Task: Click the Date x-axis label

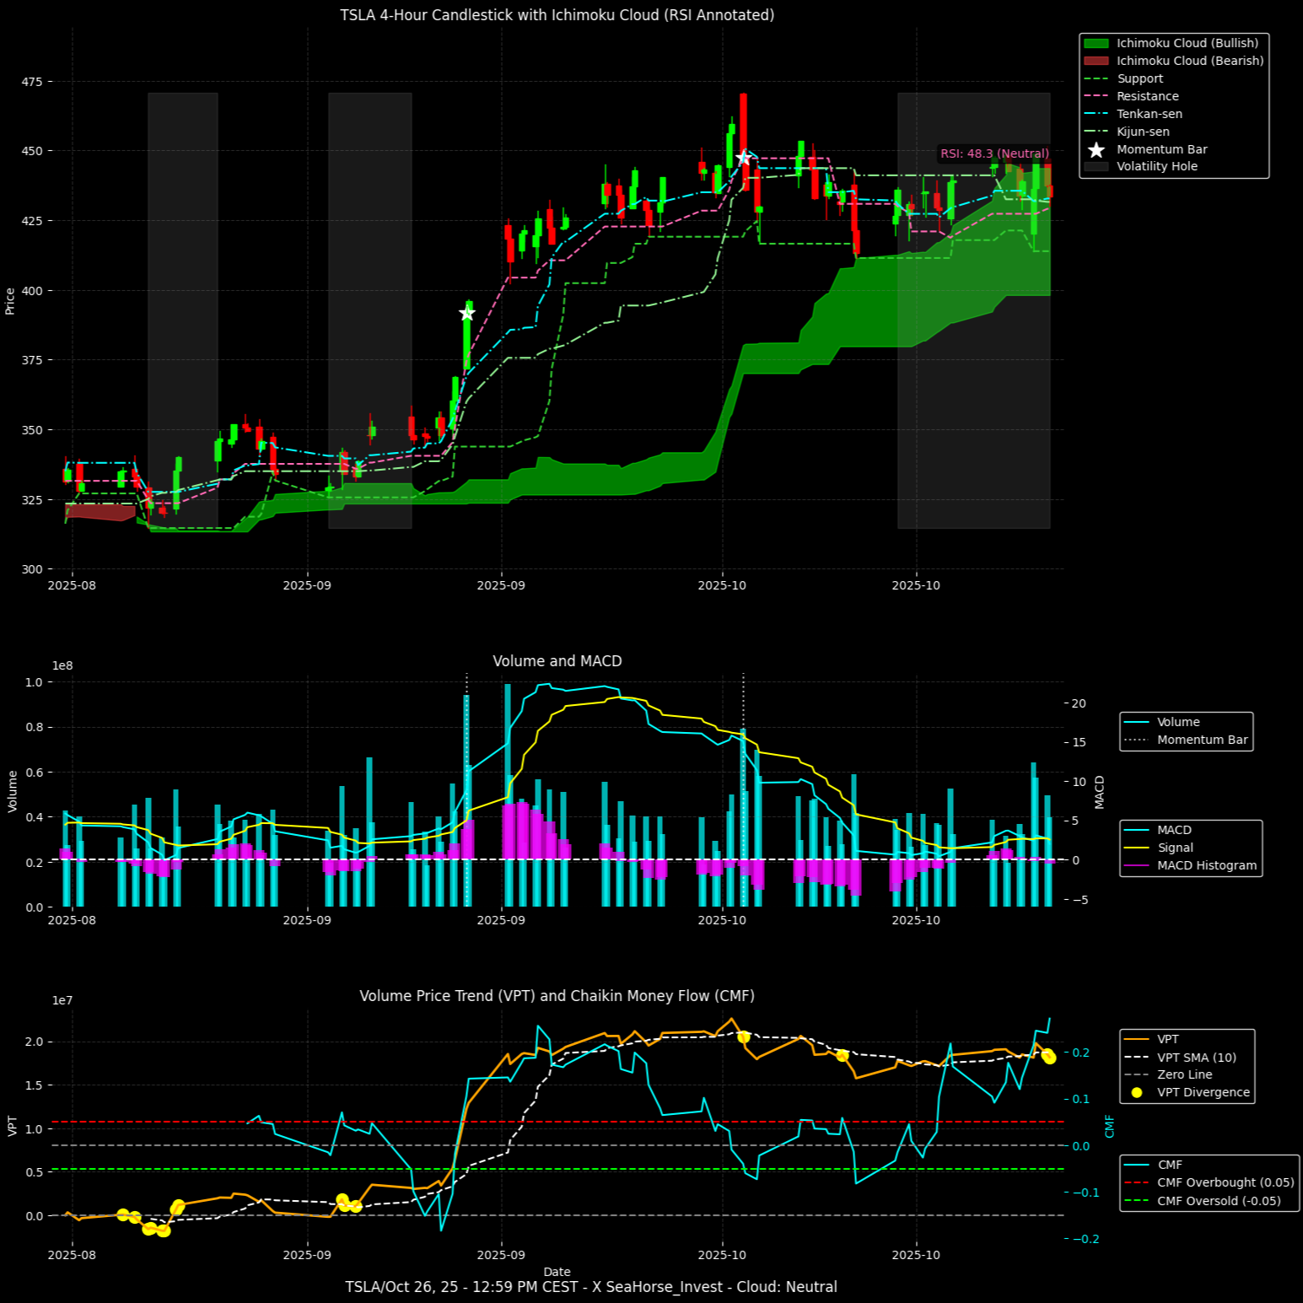Action: click(x=557, y=1272)
